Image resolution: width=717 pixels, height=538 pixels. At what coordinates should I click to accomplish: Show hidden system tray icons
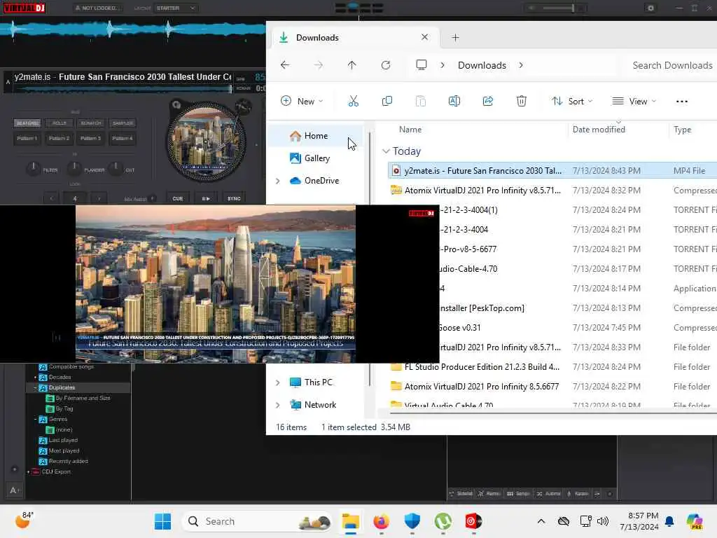[x=541, y=521]
